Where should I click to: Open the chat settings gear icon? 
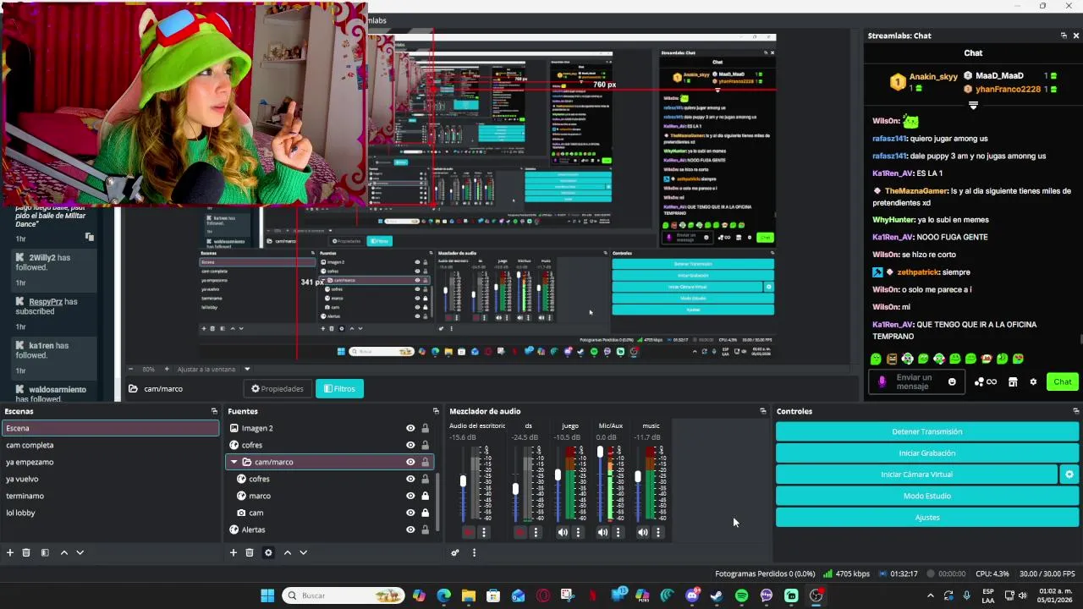(x=1033, y=381)
